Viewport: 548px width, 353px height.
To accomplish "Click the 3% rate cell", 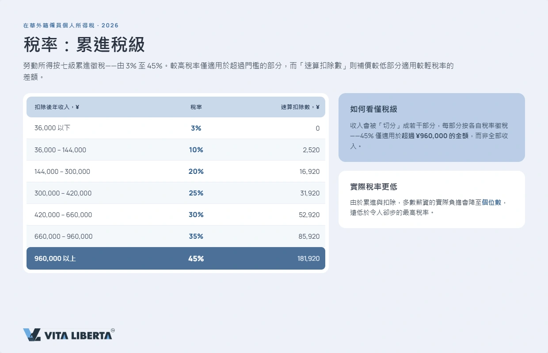I will [196, 128].
